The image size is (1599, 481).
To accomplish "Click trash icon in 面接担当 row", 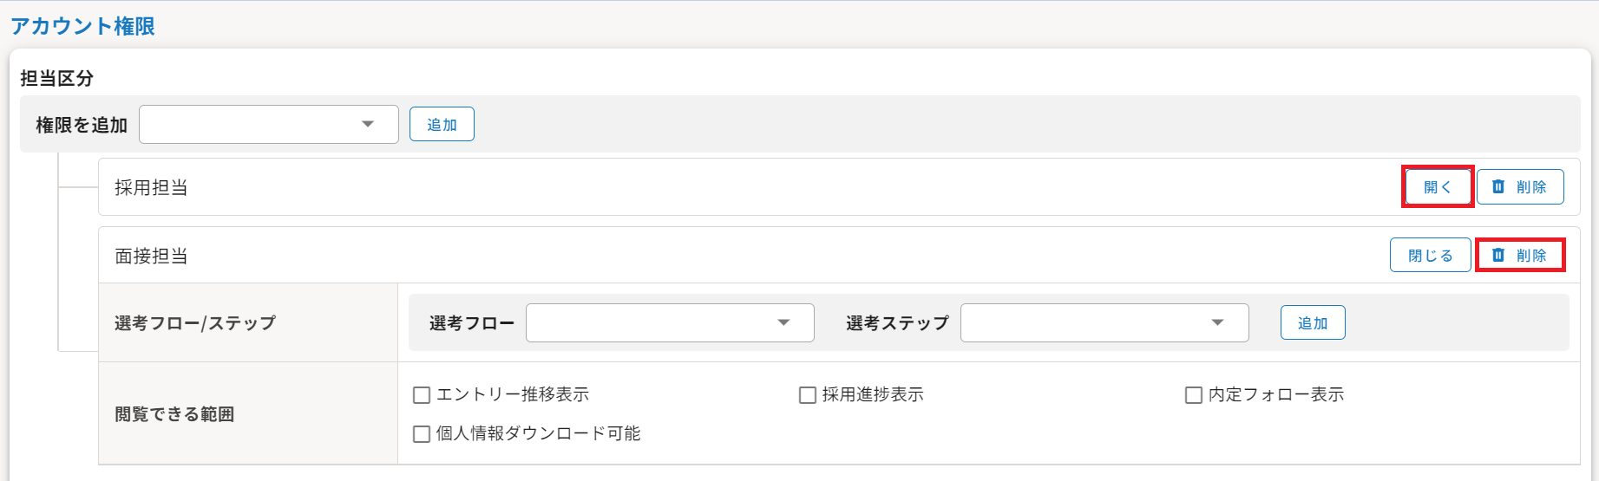I will (x=1498, y=255).
